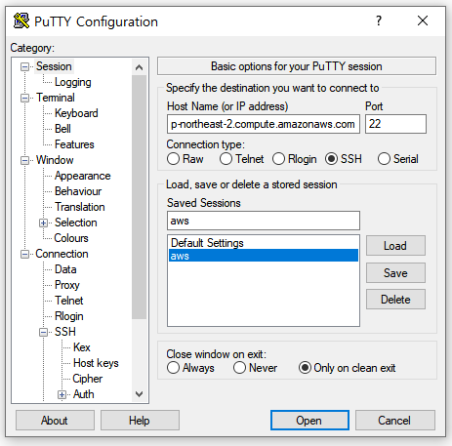Click the Saved Sessions name field
This screenshot has width=452, height=446.
tap(264, 221)
